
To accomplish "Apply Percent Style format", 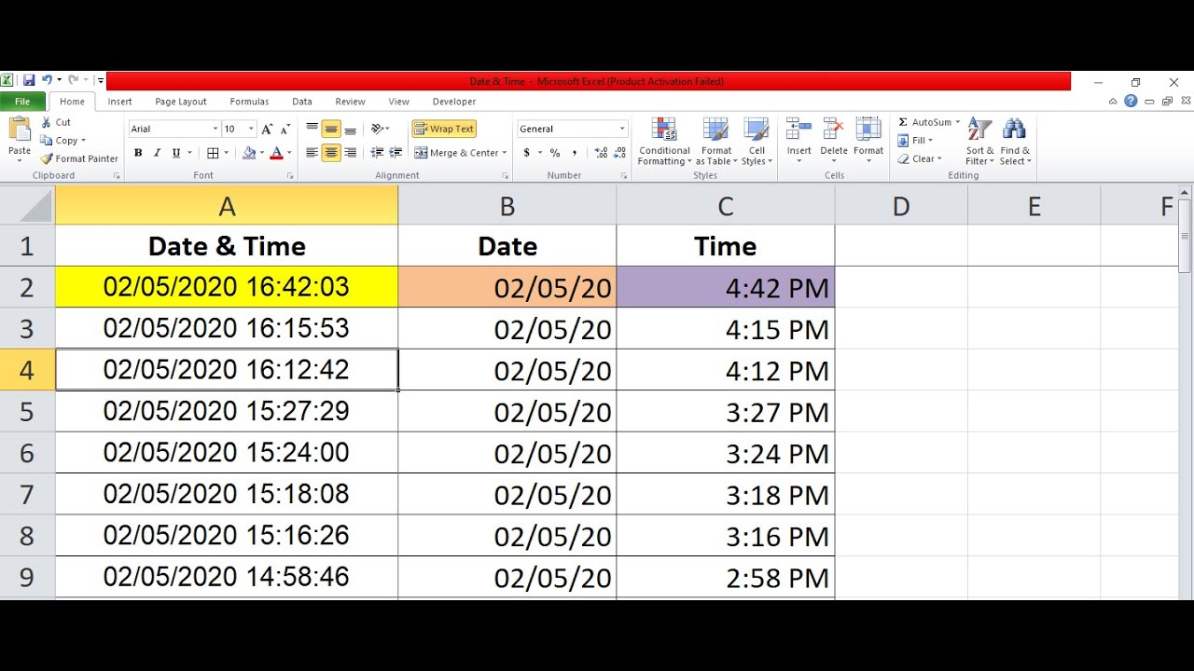I will (555, 153).
